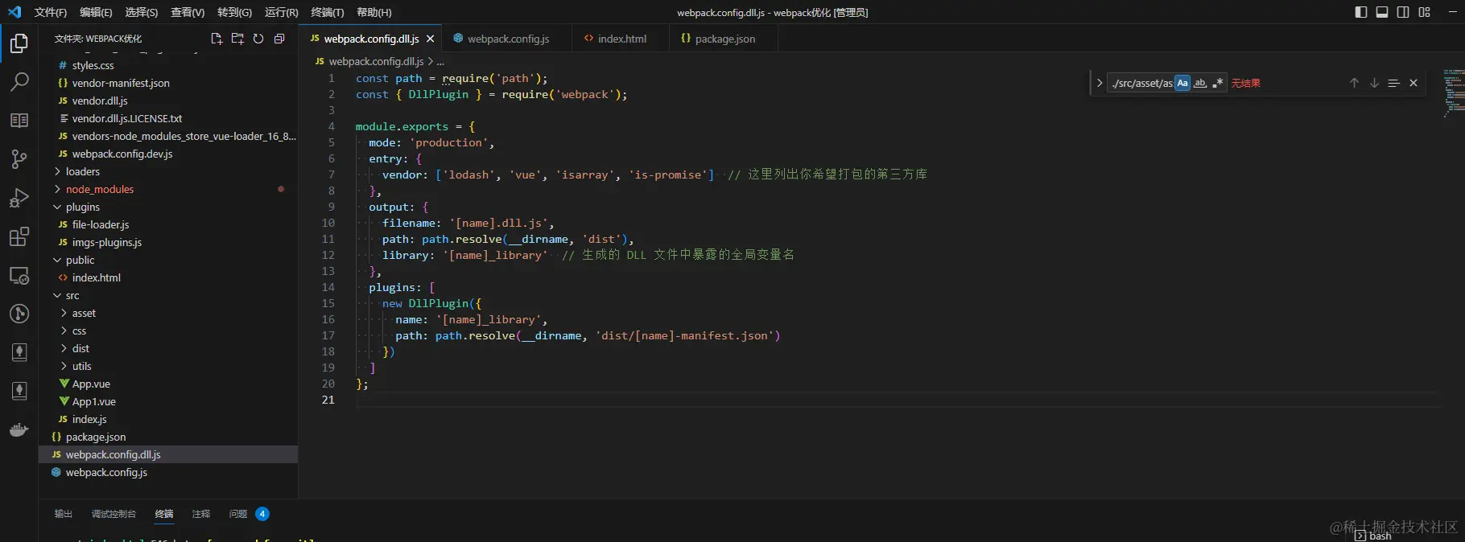Switch to the 输出 panel tab
Viewport: 1465px width, 542px height.
pyautogui.click(x=63, y=514)
